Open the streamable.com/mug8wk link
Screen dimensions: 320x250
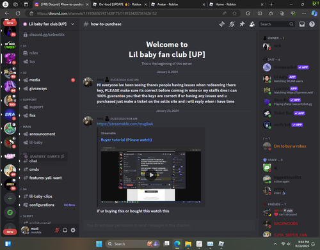125,124
